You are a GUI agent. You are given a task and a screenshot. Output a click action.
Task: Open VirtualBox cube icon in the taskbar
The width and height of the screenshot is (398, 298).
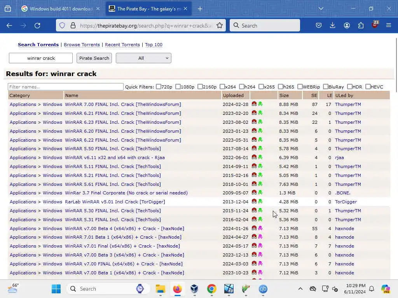[x=194, y=289]
